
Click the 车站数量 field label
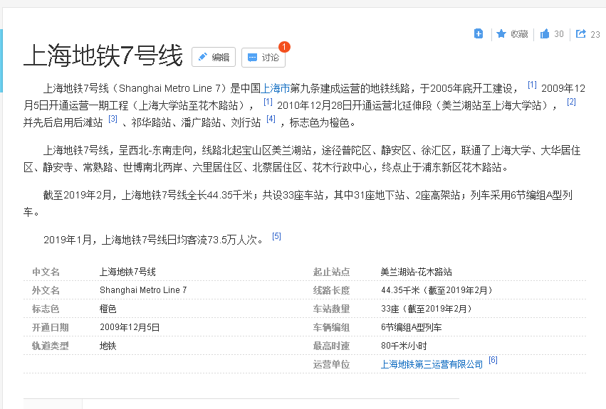(x=332, y=309)
